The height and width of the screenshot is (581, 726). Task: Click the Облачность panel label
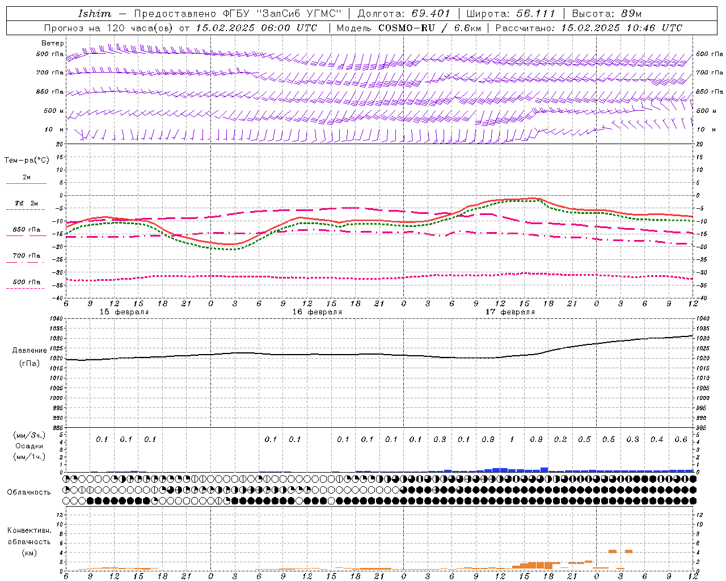[29, 492]
